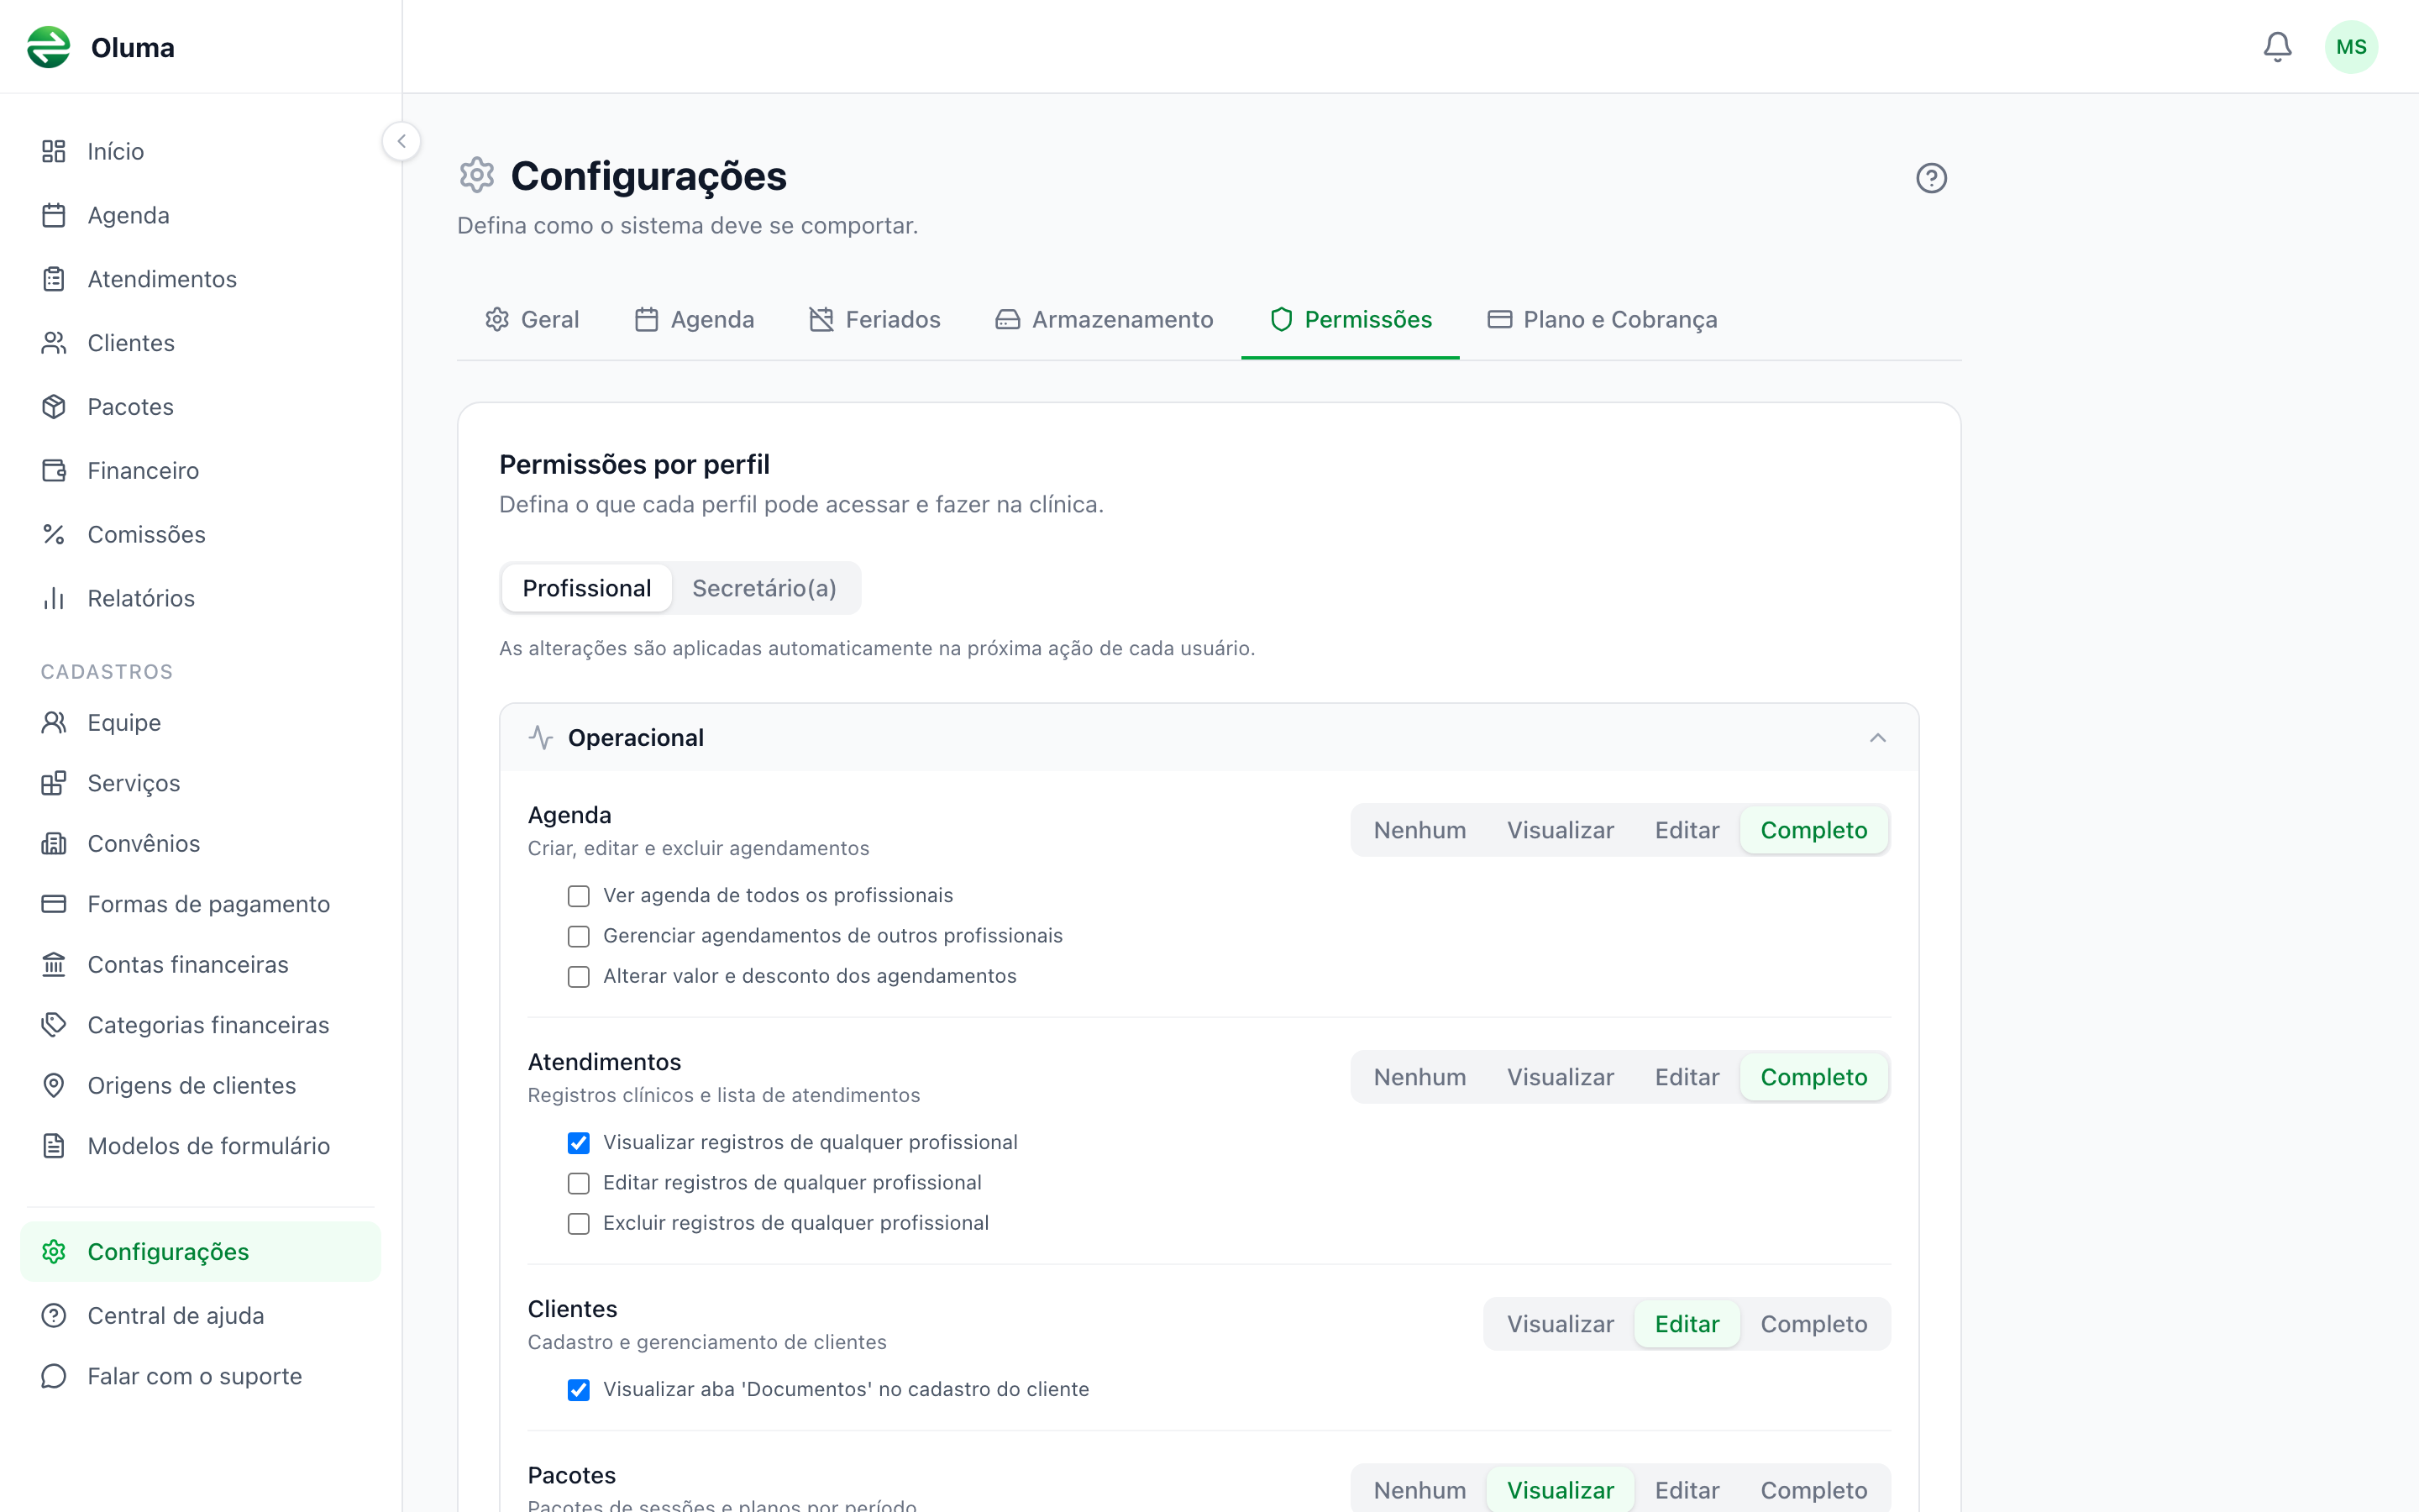Select Visualizar for Pacotes permission

tap(1561, 1490)
